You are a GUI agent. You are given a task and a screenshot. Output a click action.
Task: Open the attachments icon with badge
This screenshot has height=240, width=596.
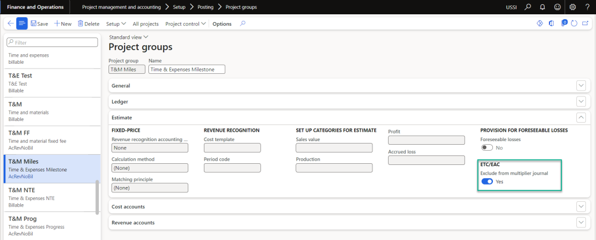tap(564, 24)
